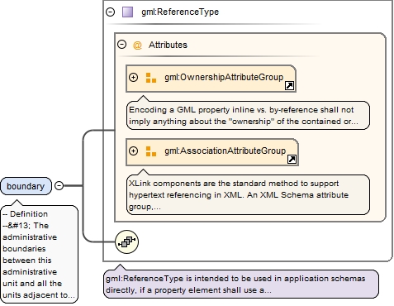Select the gml:ReferenceType label
Screen dimensions: 394x306
[180, 12]
